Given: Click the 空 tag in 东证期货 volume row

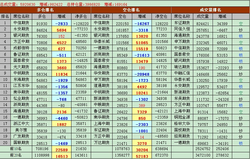Looking at the screenshot, I should (241, 24).
